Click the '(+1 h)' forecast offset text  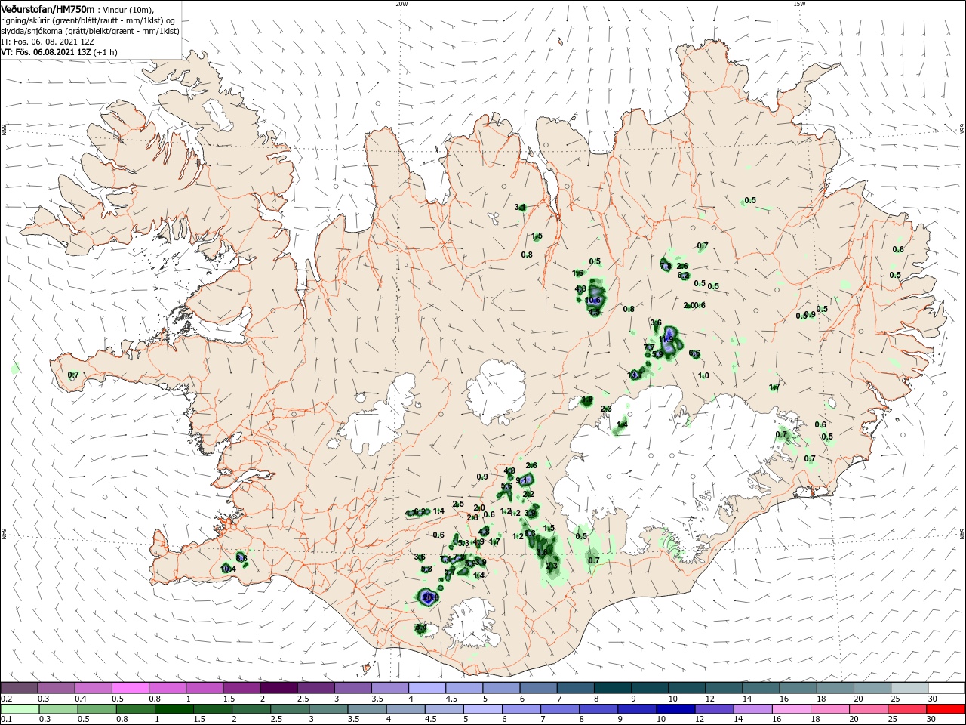pyautogui.click(x=106, y=52)
